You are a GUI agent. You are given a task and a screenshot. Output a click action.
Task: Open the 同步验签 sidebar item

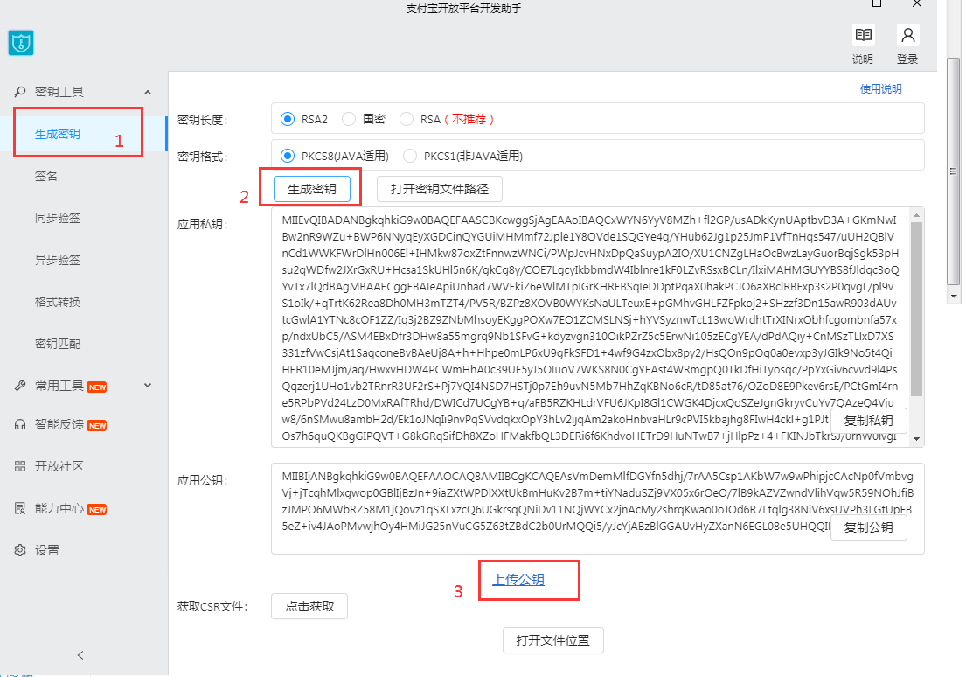[58, 218]
